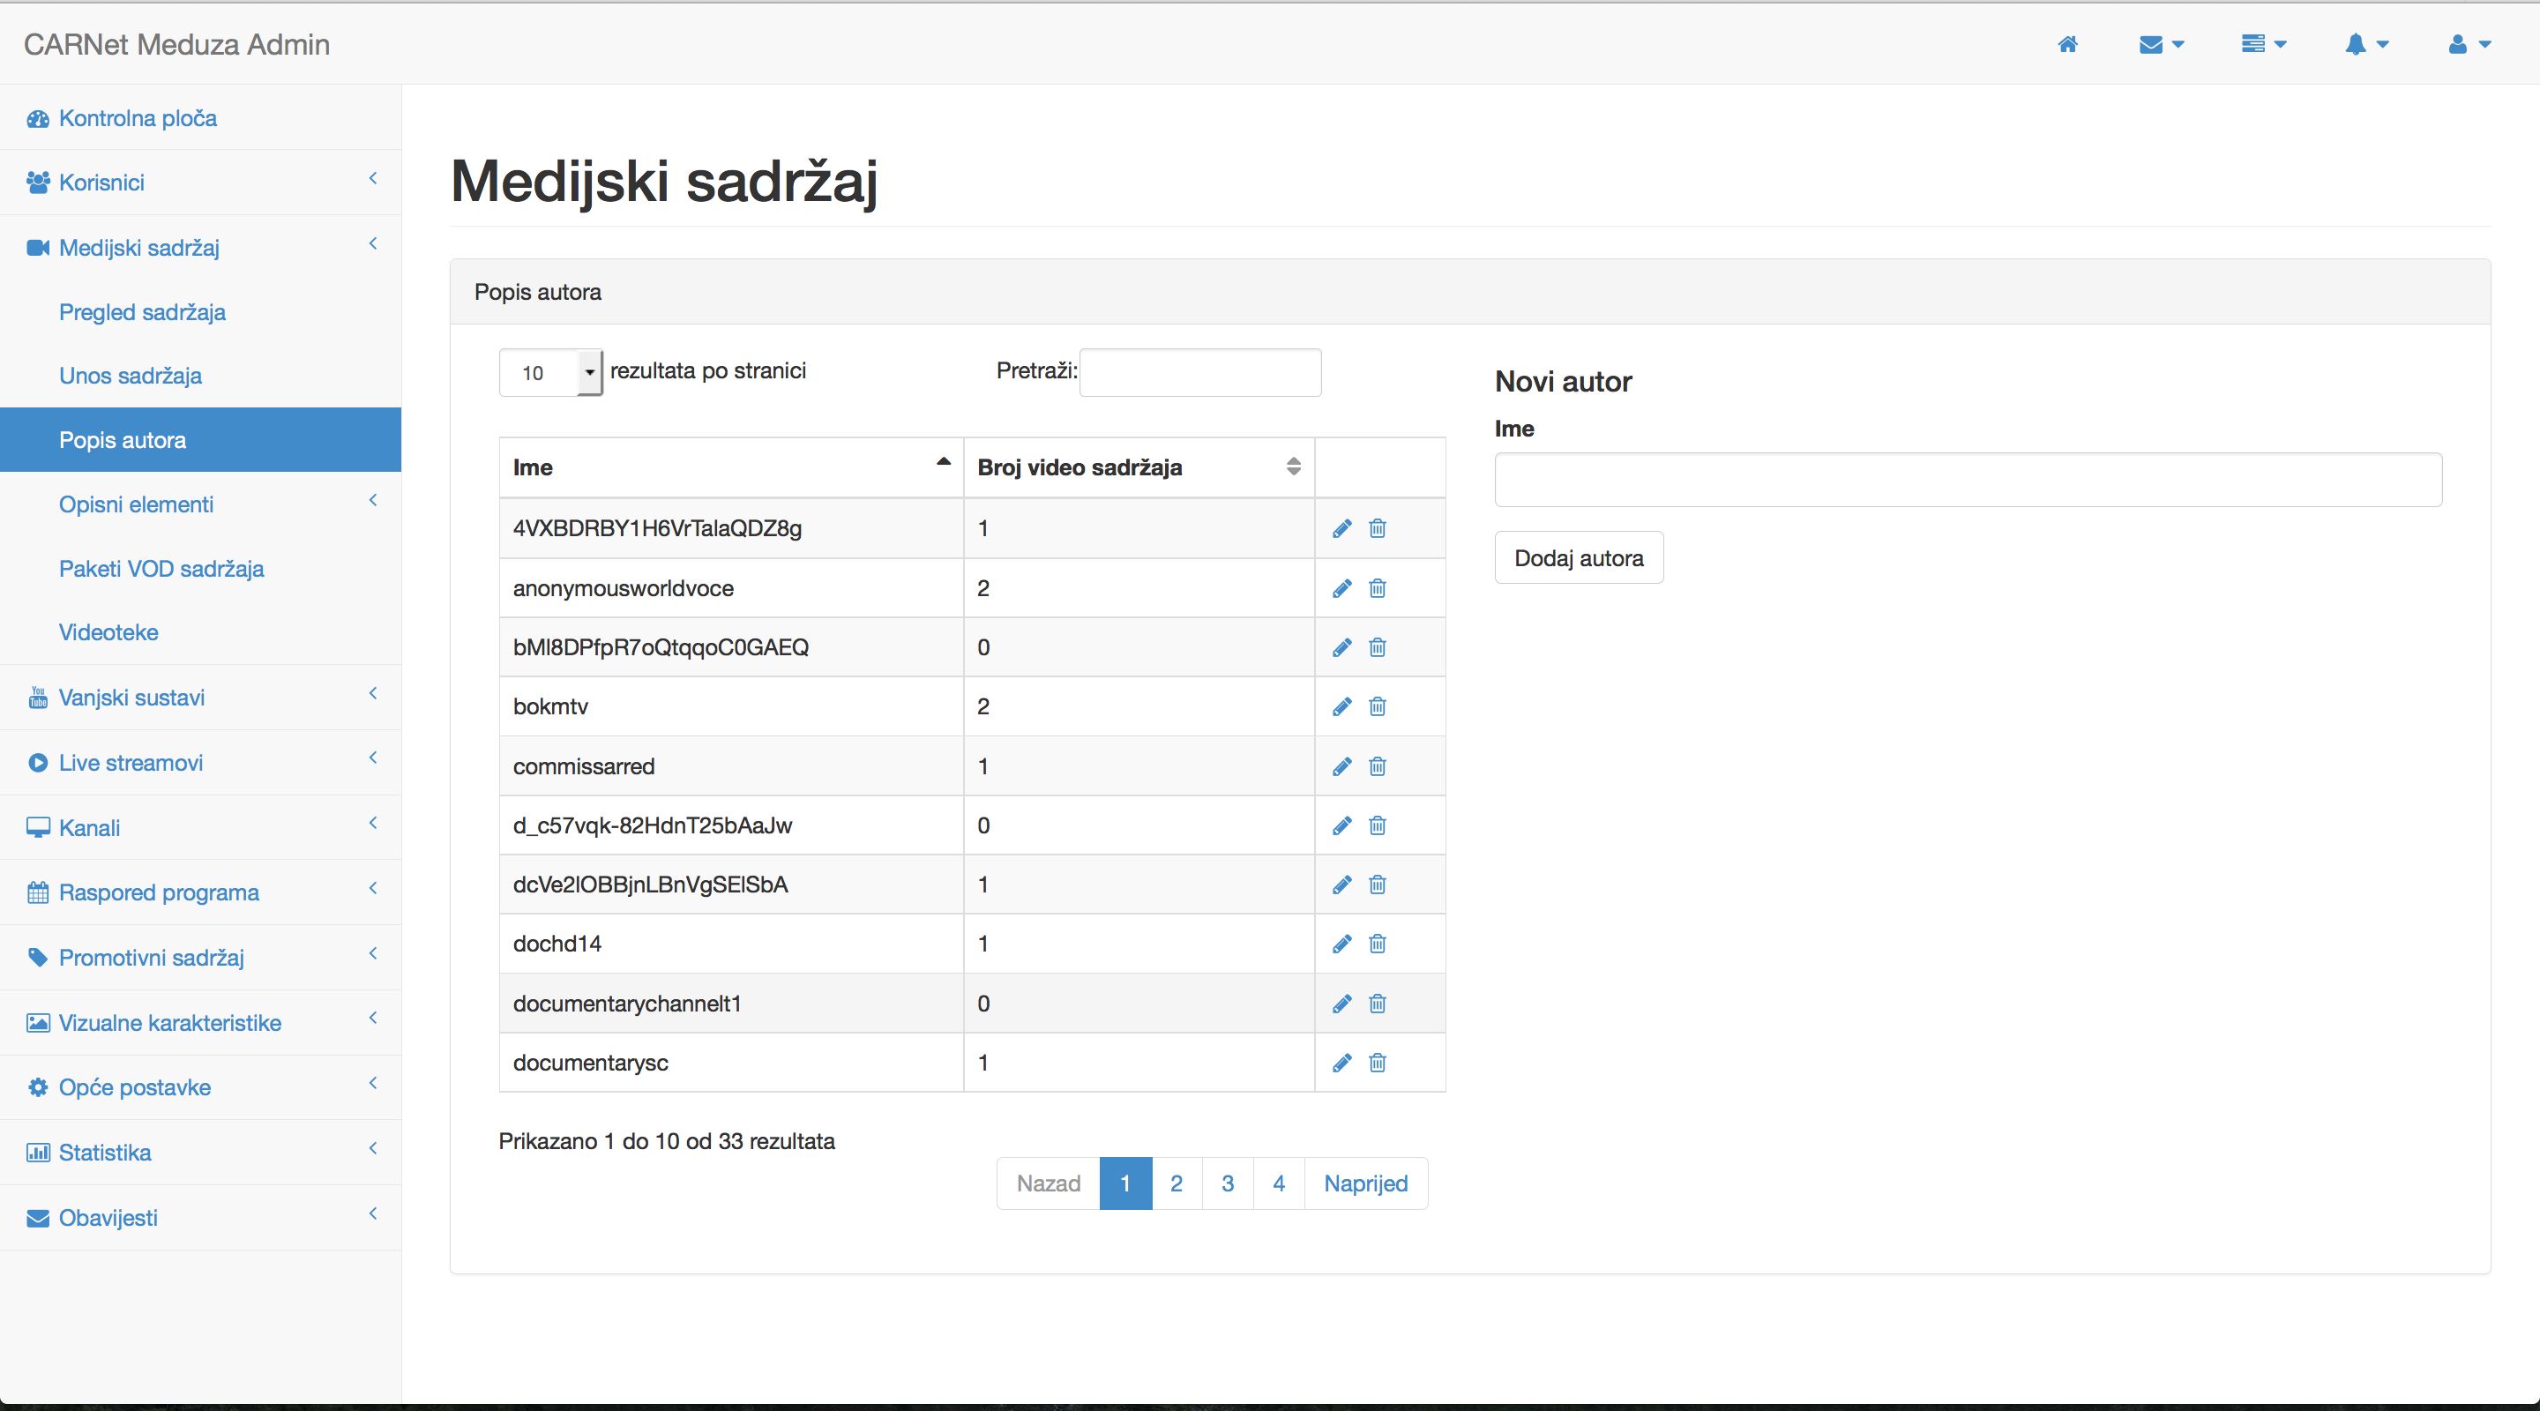
Task: Open Kontrolna ploča in sidebar
Action: point(200,118)
